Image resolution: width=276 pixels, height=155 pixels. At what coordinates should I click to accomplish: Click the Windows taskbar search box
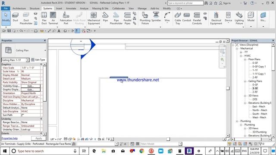44,151
